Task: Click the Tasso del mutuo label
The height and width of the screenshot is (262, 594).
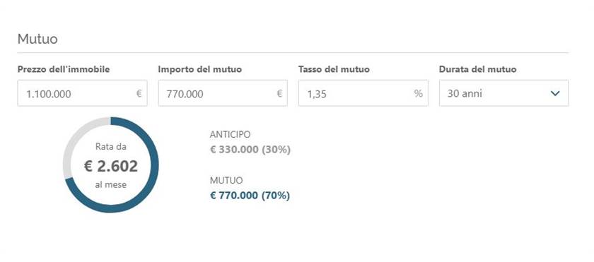Action: pos(334,69)
